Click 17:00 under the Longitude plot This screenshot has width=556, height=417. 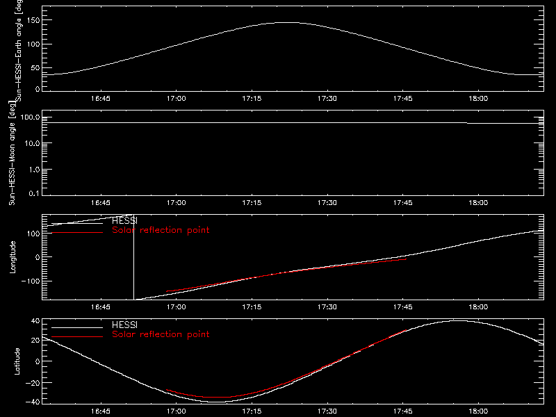177,307
